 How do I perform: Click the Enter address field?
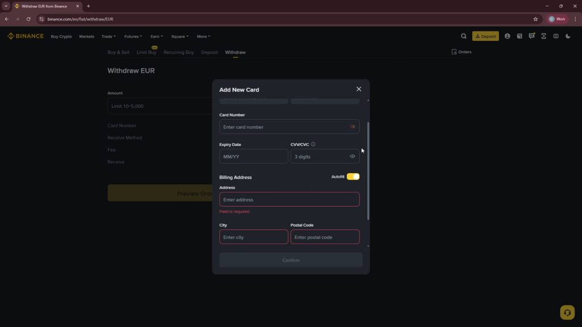[289, 199]
